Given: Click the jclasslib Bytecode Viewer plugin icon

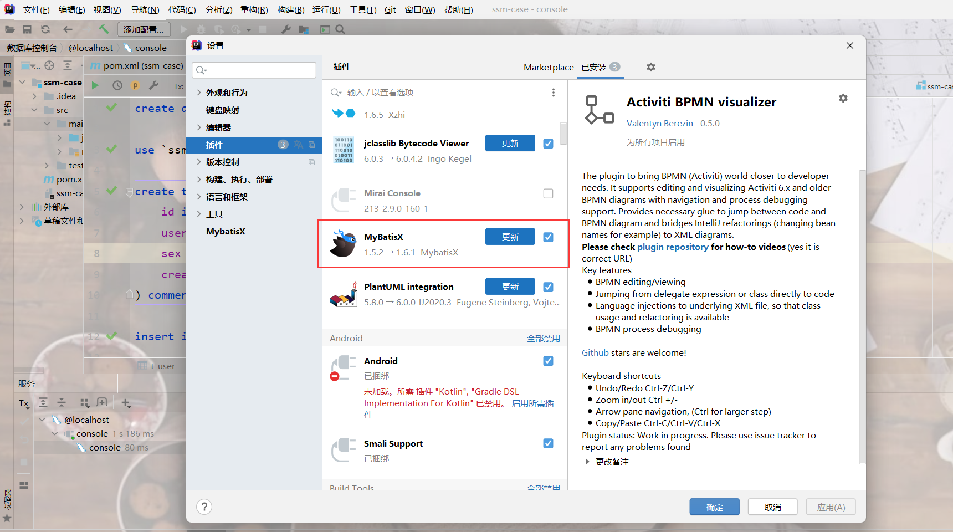Looking at the screenshot, I should pyautogui.click(x=344, y=150).
